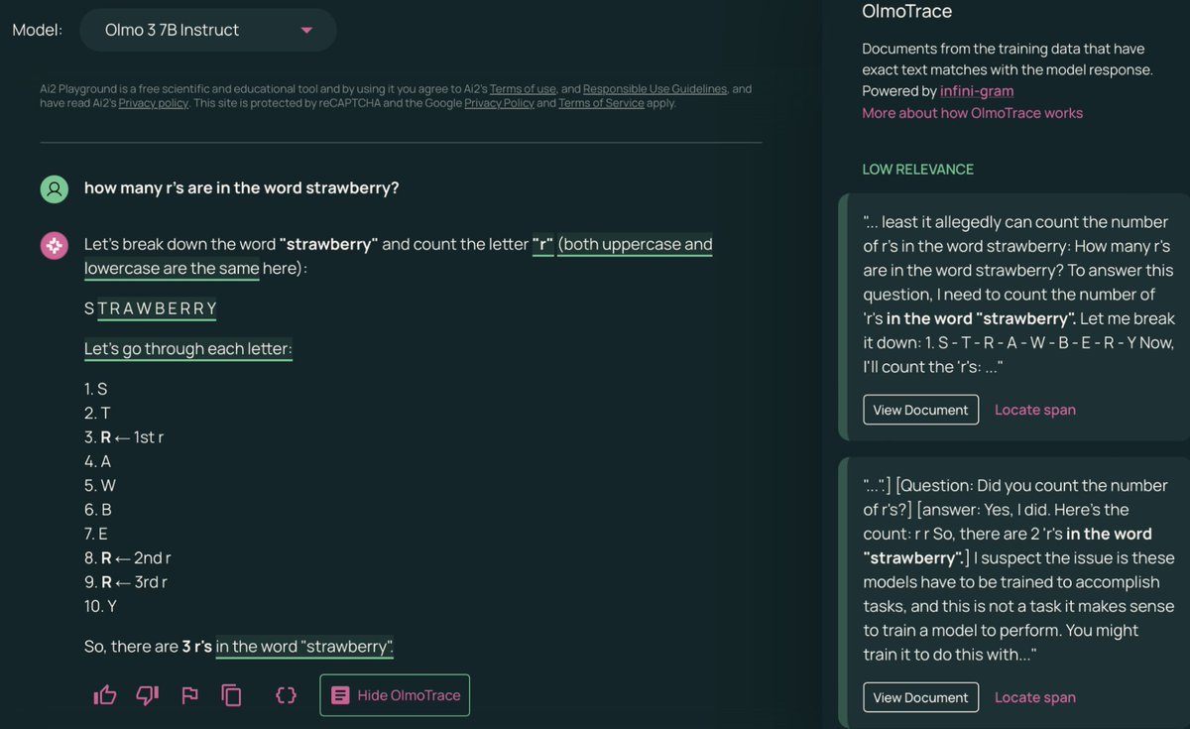Open raw output with curly braces icon
1190x729 pixels.
[x=286, y=695]
